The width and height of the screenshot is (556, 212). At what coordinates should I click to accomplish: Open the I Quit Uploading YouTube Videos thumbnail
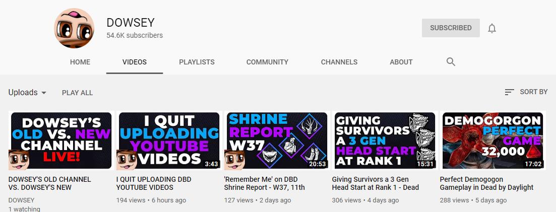tap(169, 140)
